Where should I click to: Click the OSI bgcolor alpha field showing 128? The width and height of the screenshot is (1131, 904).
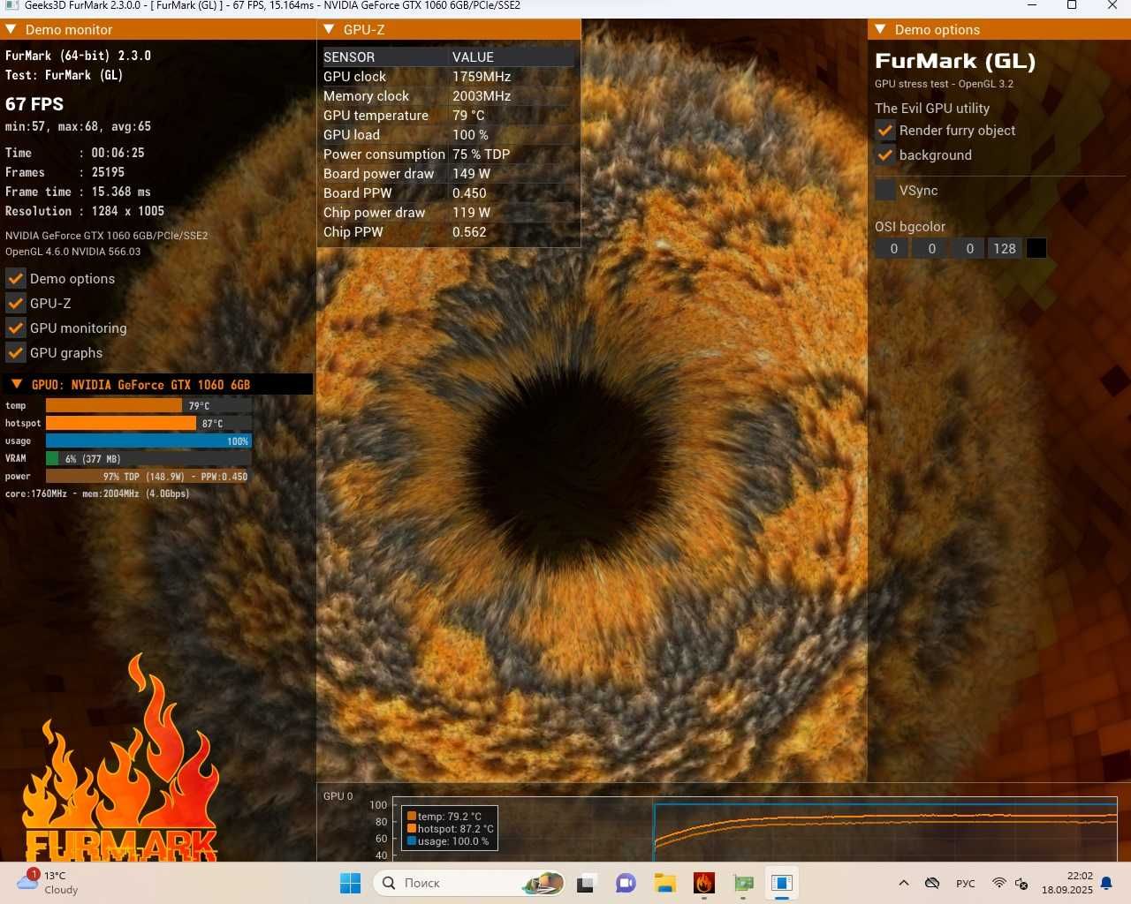pyautogui.click(x=1005, y=248)
